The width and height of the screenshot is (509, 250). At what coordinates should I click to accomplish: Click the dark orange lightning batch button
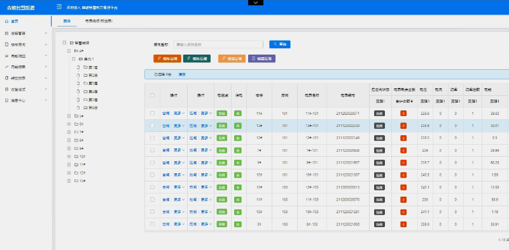[x=167, y=58]
